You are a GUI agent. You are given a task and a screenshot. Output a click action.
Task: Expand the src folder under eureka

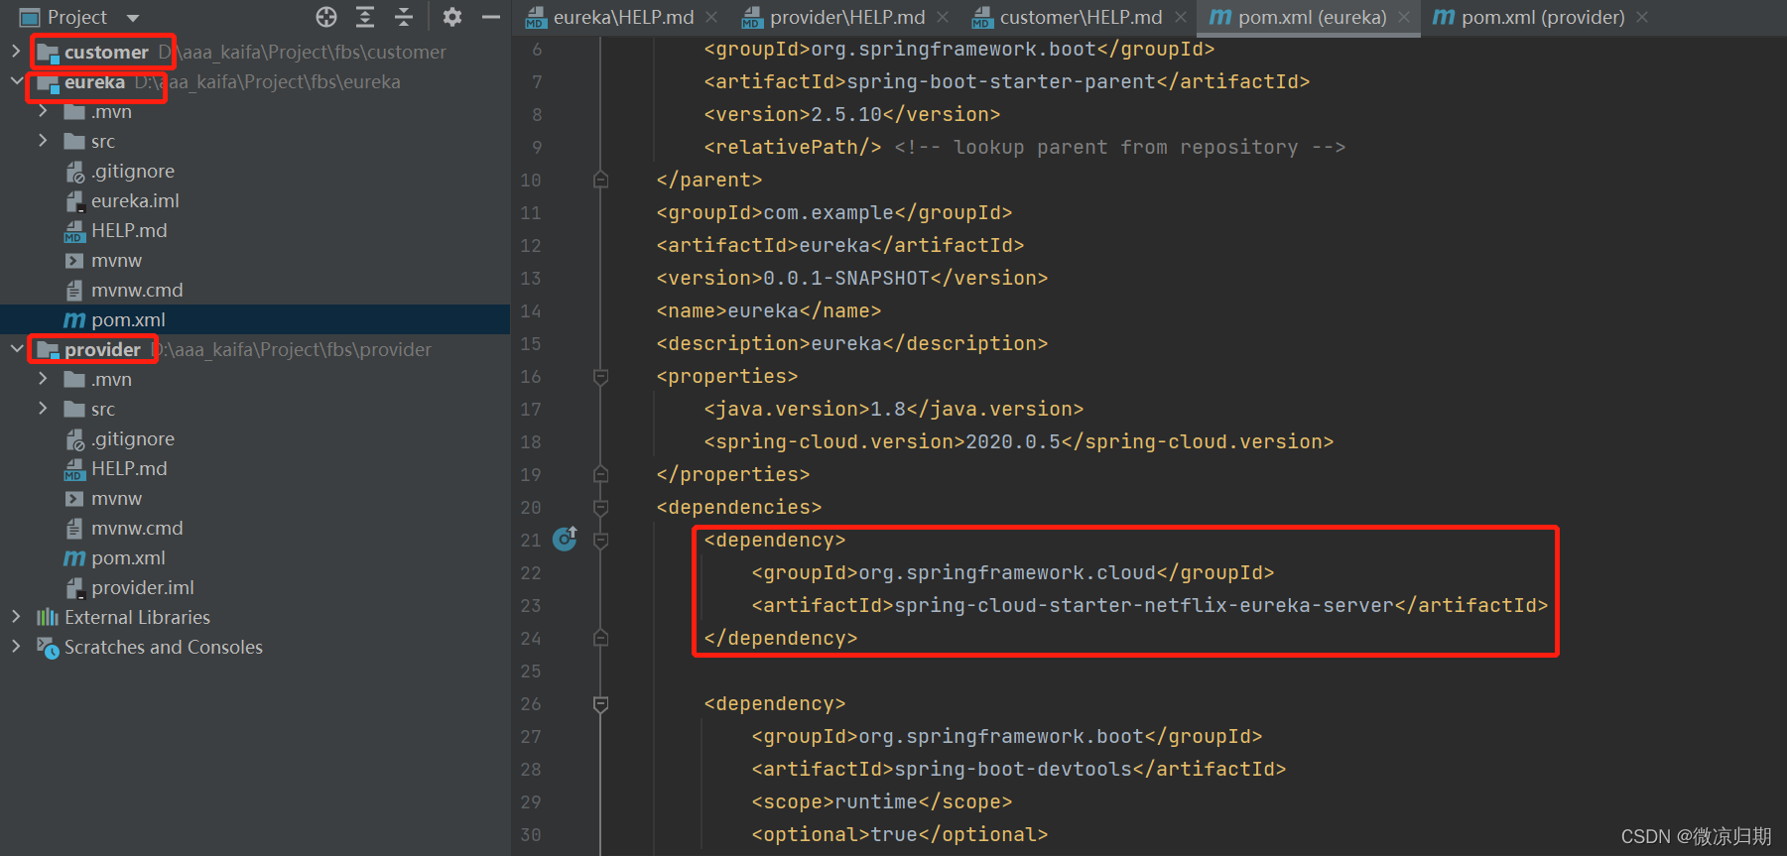pos(43,141)
